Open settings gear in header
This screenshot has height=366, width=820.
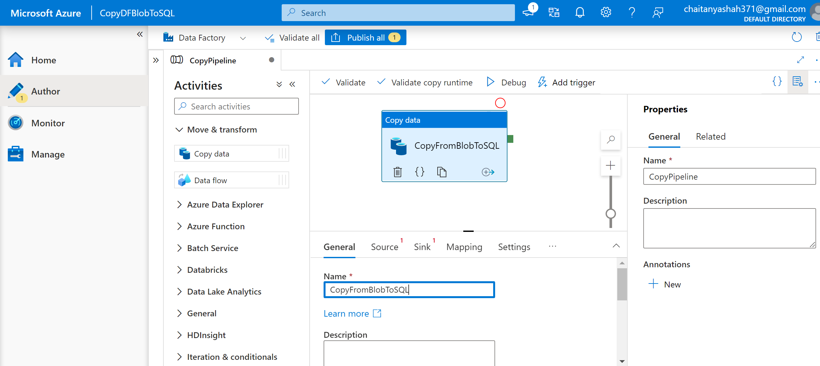606,13
